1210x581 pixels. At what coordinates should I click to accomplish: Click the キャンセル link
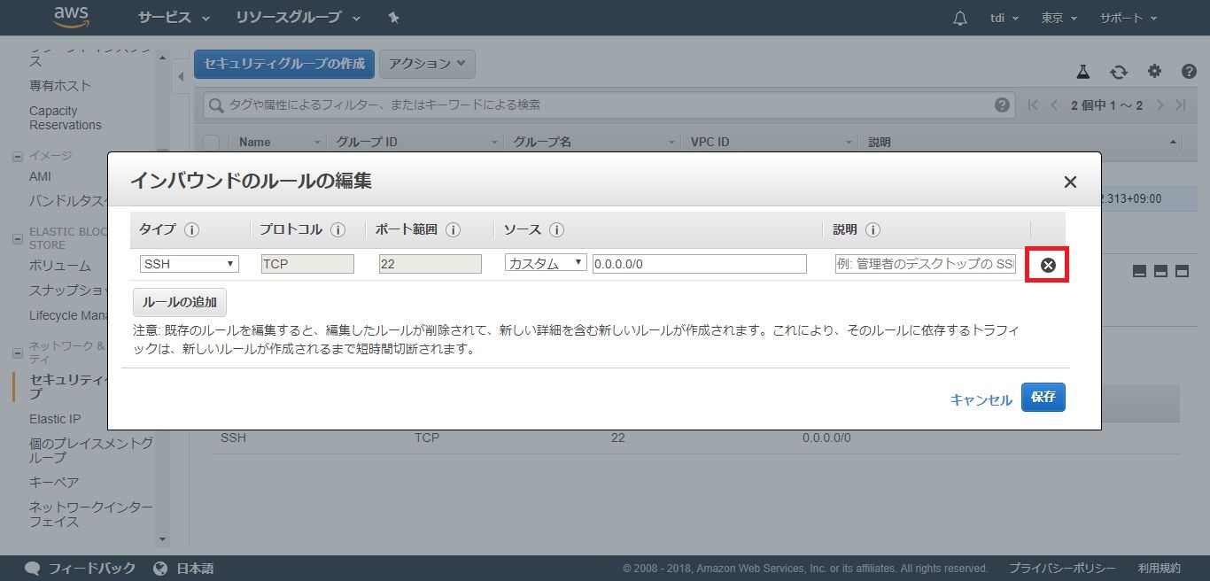tap(981, 399)
